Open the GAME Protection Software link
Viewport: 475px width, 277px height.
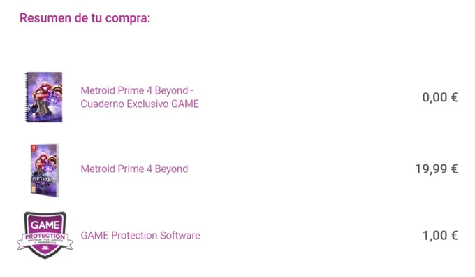pyautogui.click(x=140, y=235)
